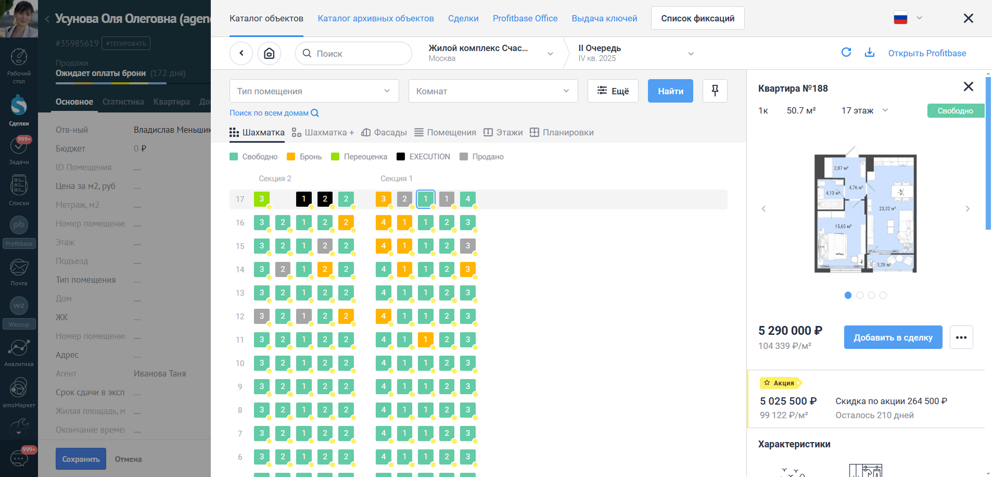
Task: Click the refresh catalog icon
Action: point(846,53)
